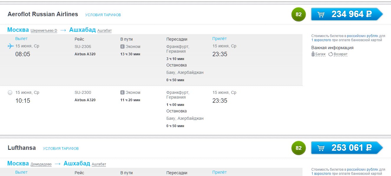Click the 13 ч 30 мин travel duration

tap(130, 54)
